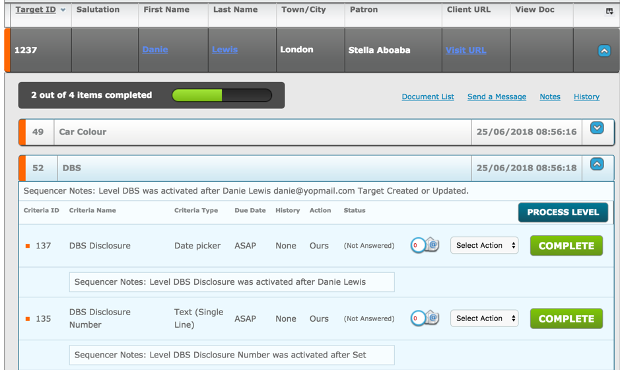Open last name link Lewis
Screen dimensions: 620x370
(x=224, y=50)
